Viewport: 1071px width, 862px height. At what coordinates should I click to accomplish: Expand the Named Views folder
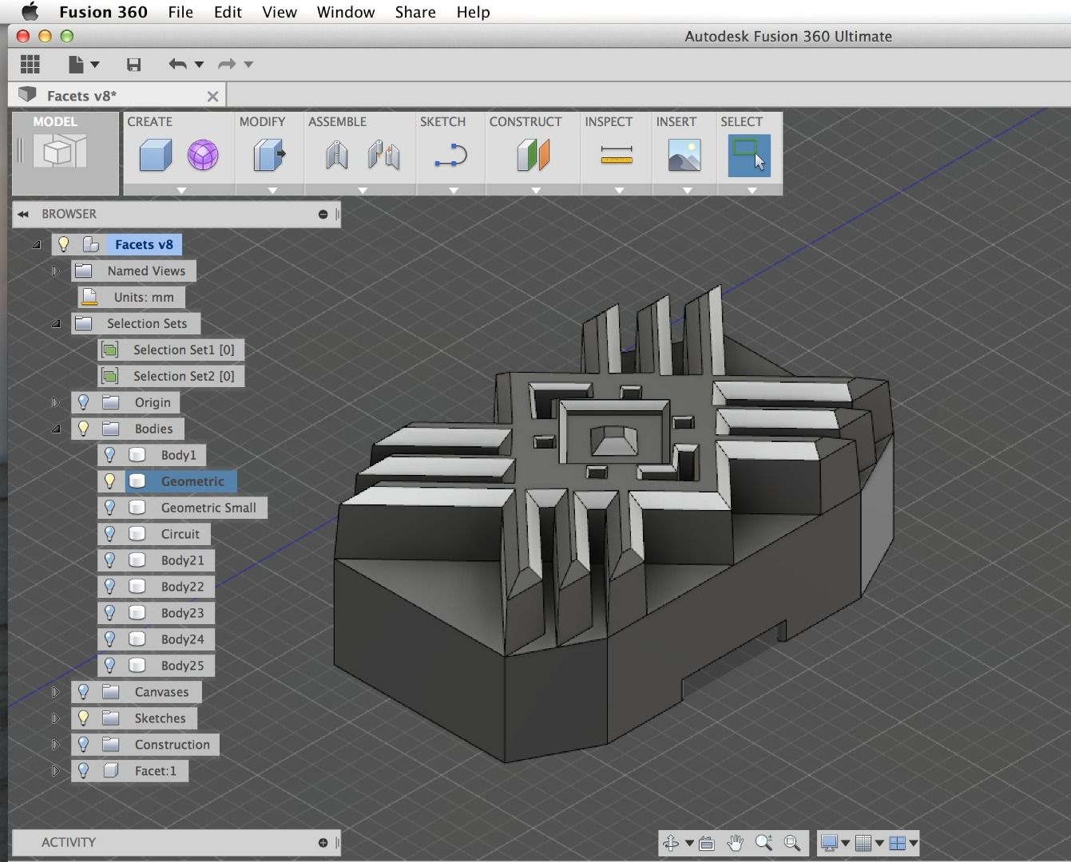click(x=56, y=271)
